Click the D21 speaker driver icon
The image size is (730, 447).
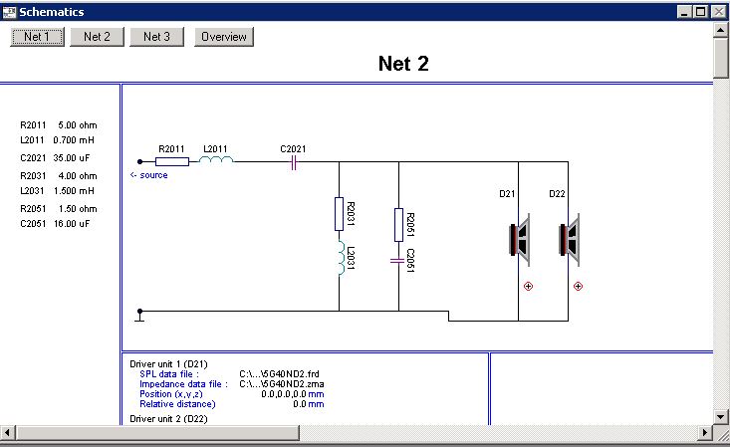click(x=520, y=239)
